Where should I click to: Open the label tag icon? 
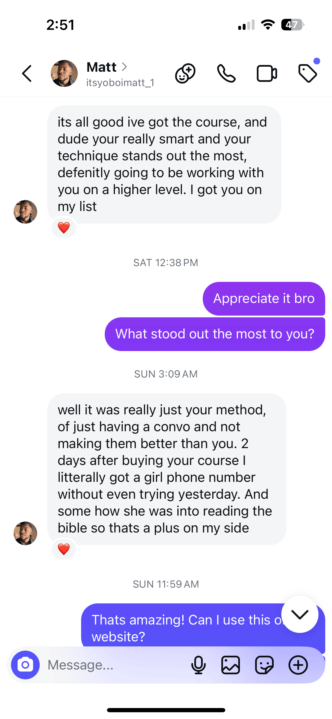(308, 74)
